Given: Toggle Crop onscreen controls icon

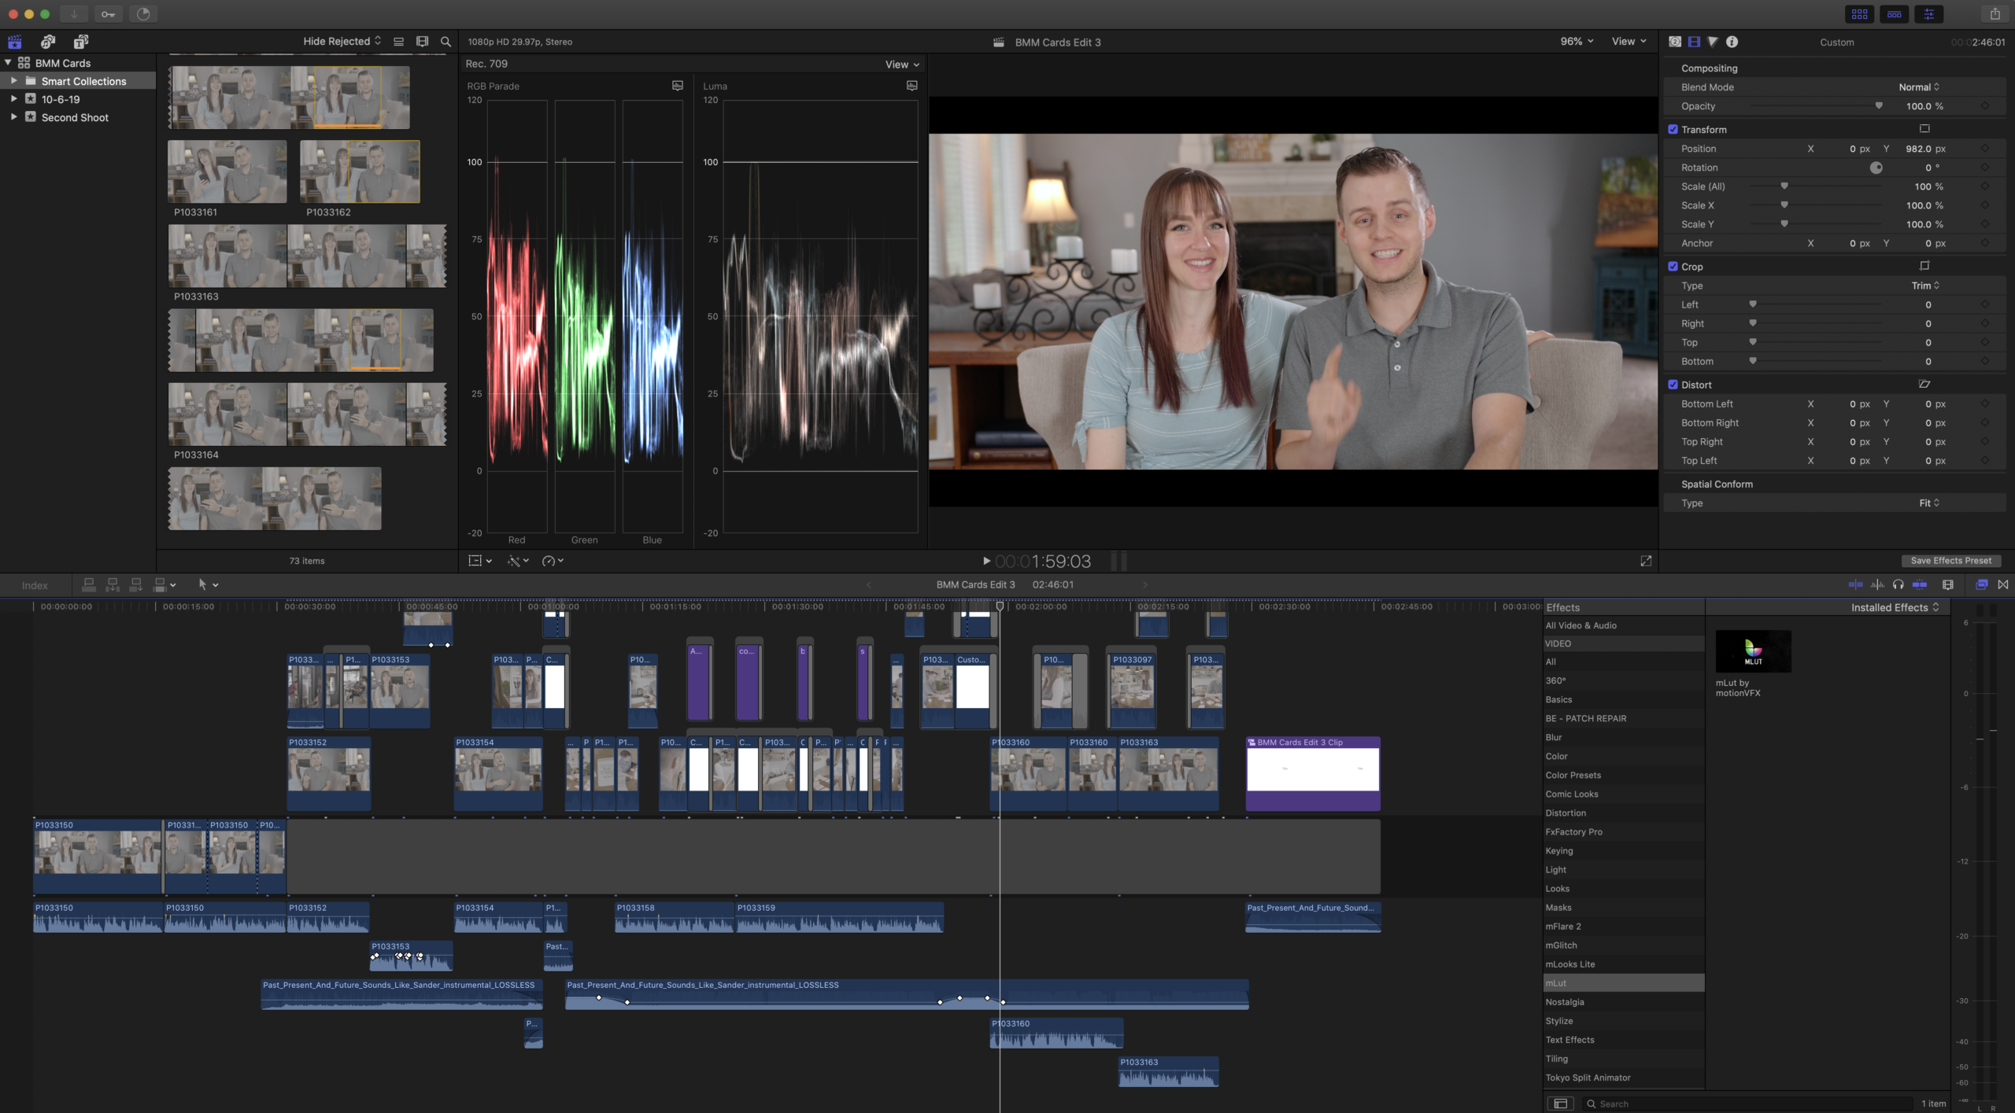Looking at the screenshot, I should [x=1924, y=266].
